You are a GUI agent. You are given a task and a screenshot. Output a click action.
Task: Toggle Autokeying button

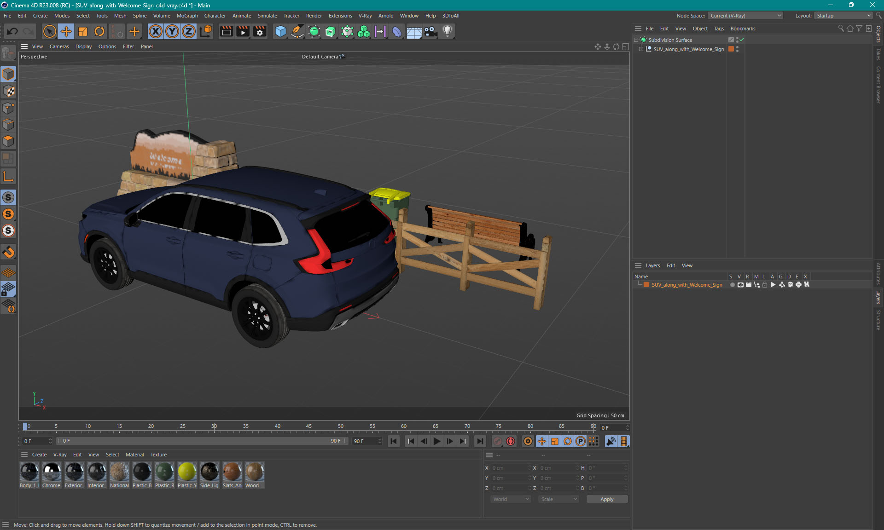pyautogui.click(x=511, y=441)
